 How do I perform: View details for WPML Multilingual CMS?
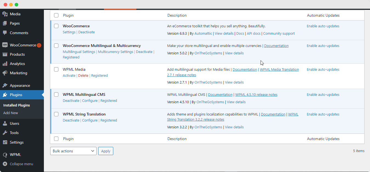coord(236,102)
